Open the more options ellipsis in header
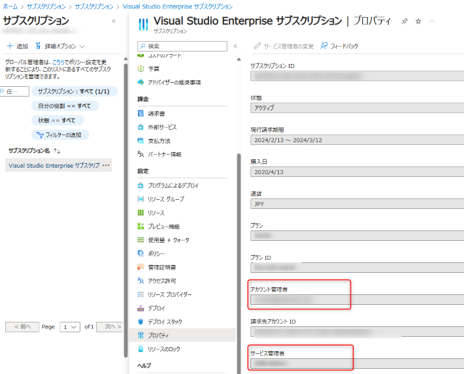Image resolution: width=464 pixels, height=374 pixels. point(432,22)
